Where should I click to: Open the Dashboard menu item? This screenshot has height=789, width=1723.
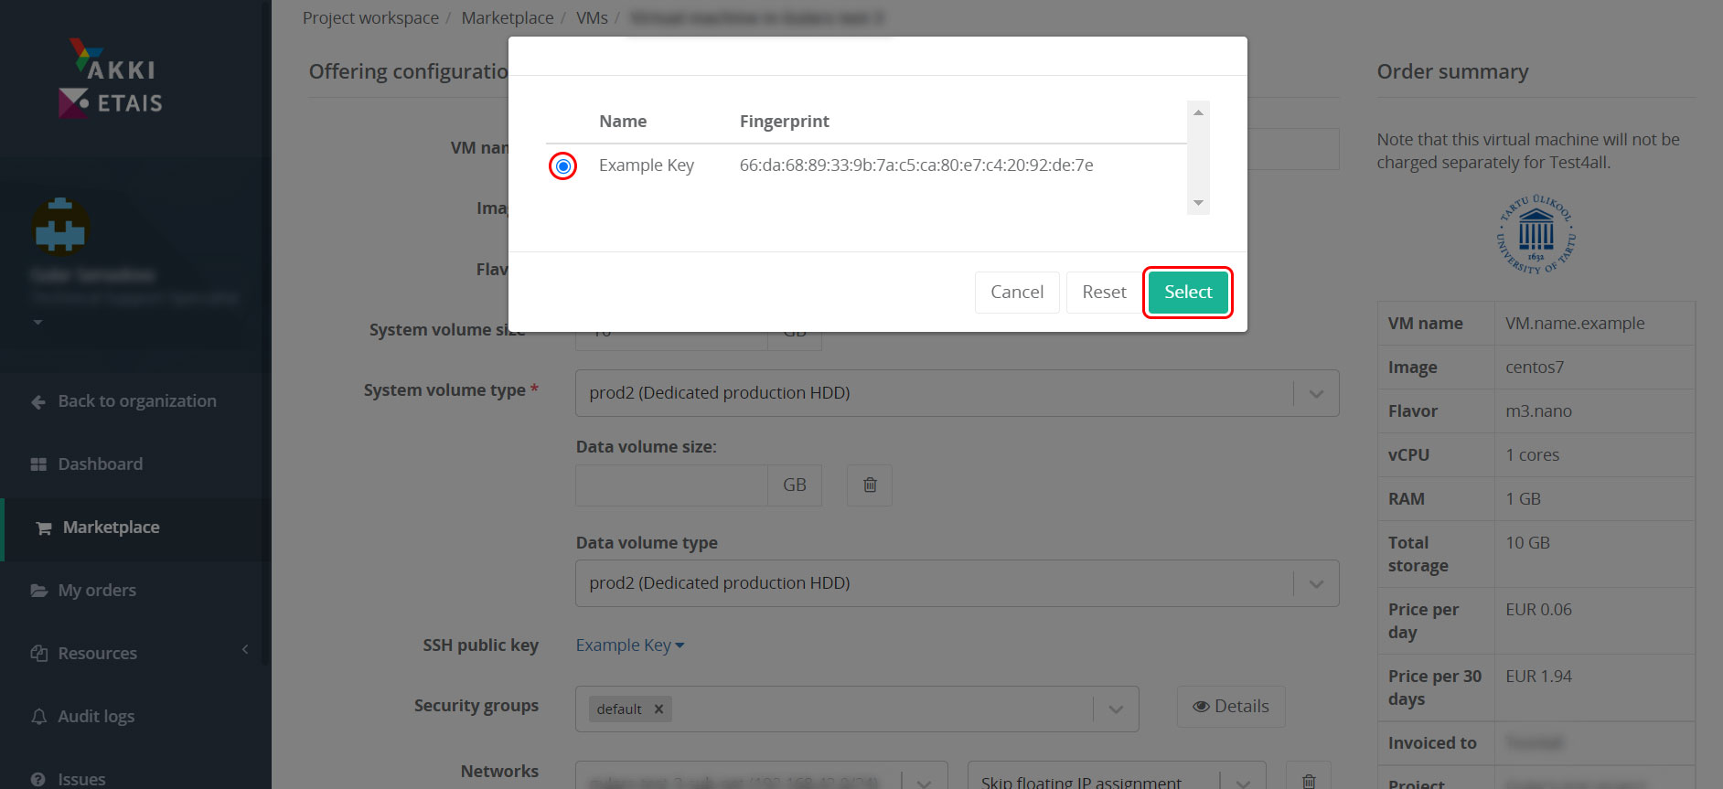click(x=100, y=464)
